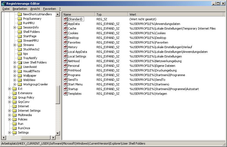This screenshot has width=227, height=147.
Task: Sort values by the Wert column header
Action: (175, 15)
